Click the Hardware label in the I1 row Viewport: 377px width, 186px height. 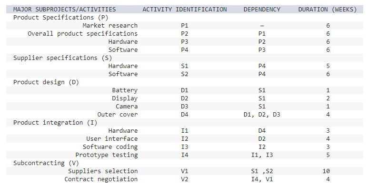tap(123, 131)
